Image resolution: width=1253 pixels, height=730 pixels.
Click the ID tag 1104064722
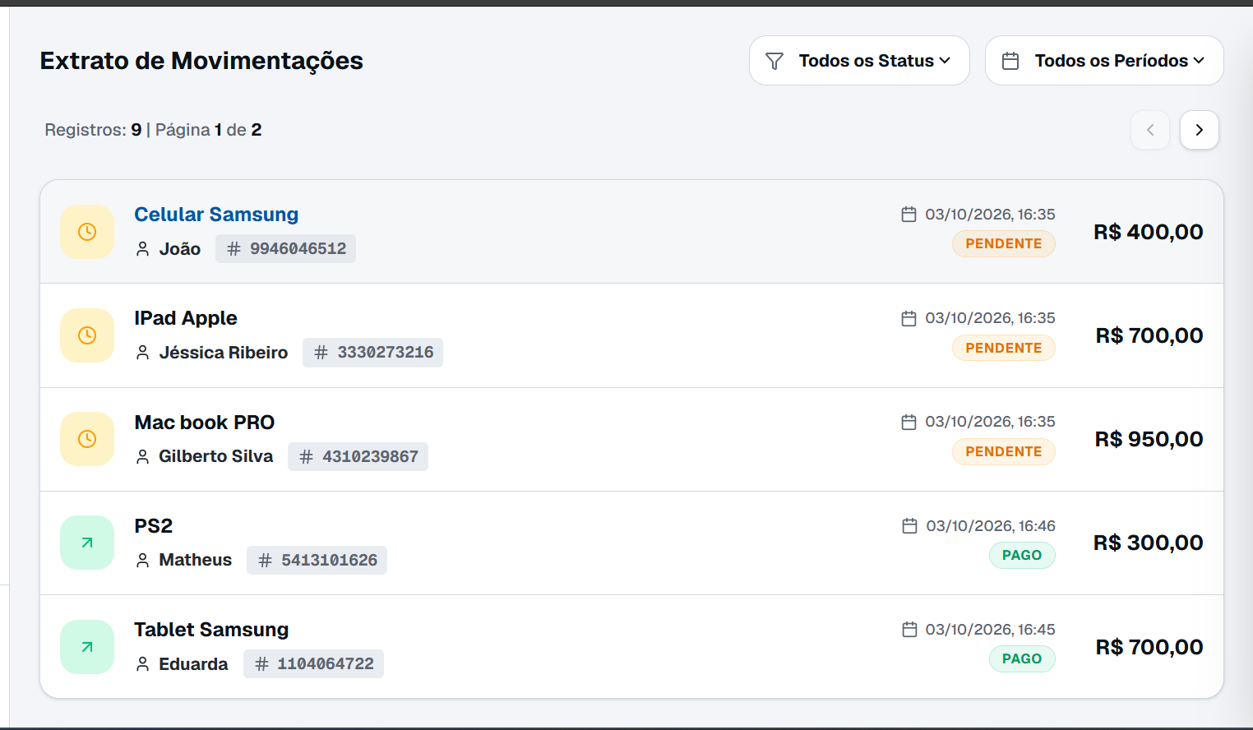313,663
